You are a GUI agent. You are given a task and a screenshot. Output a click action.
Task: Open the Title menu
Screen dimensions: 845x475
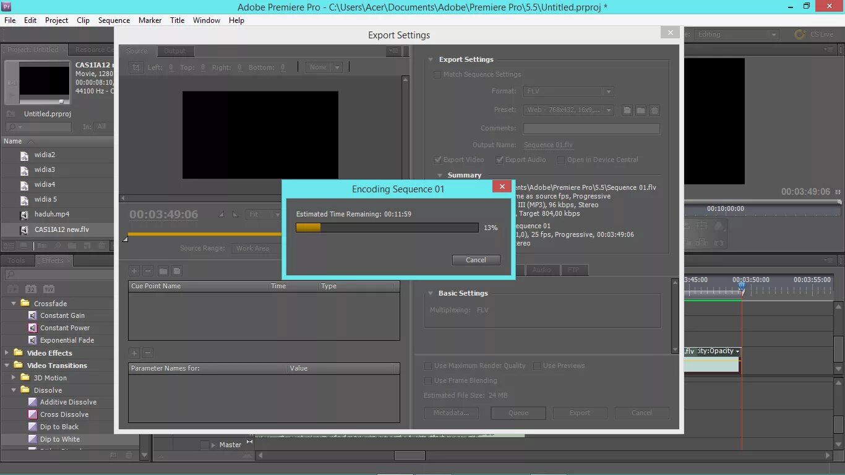pyautogui.click(x=177, y=20)
